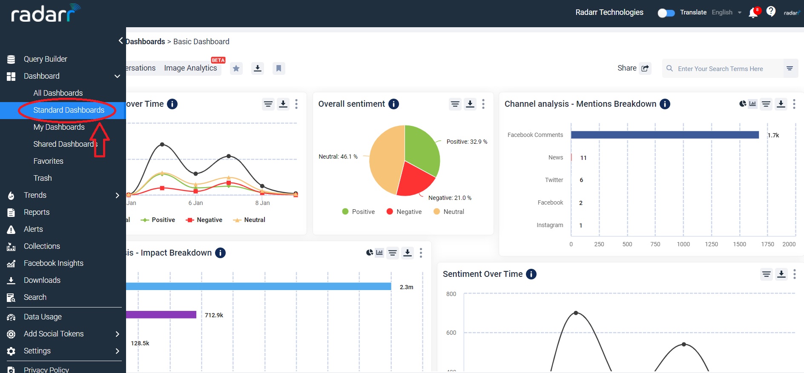Filter the Overall sentiment widget
Image resolution: width=804 pixels, height=373 pixels.
(x=455, y=104)
